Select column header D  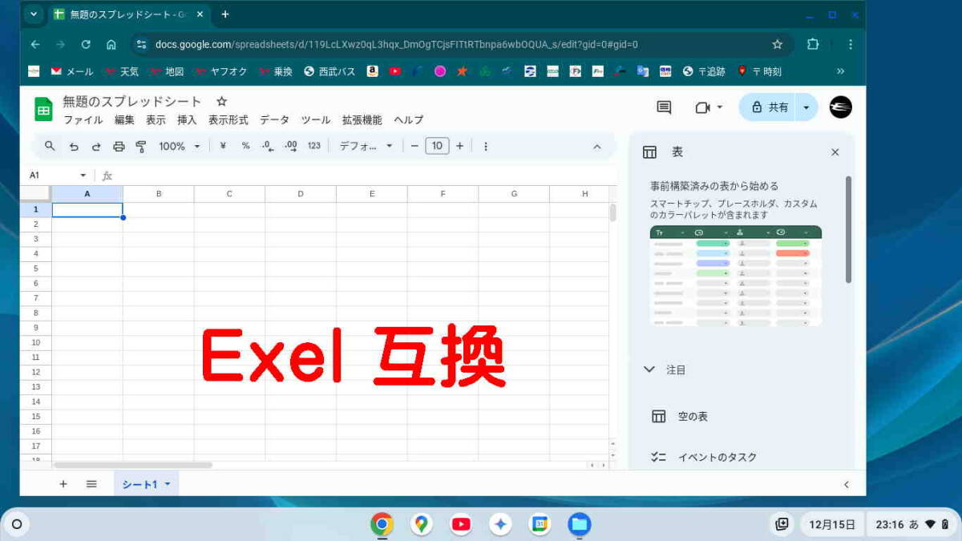coord(301,194)
